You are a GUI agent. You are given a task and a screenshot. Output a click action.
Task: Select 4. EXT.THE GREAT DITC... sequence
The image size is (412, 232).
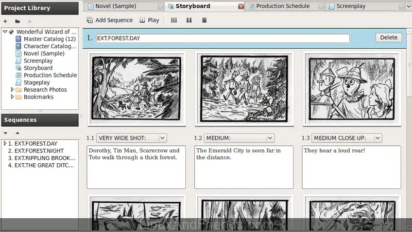coord(41,165)
